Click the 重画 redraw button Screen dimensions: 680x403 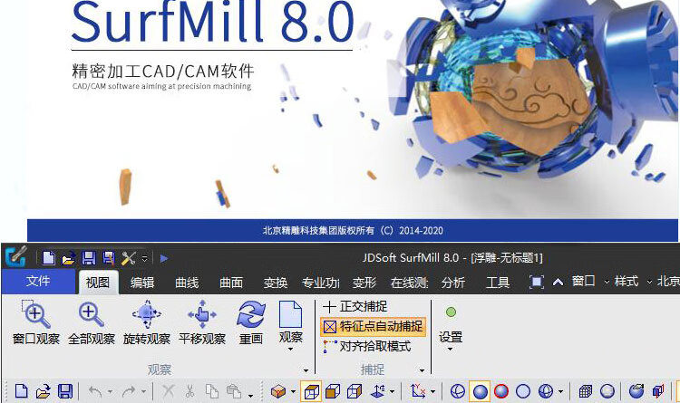[x=251, y=322]
